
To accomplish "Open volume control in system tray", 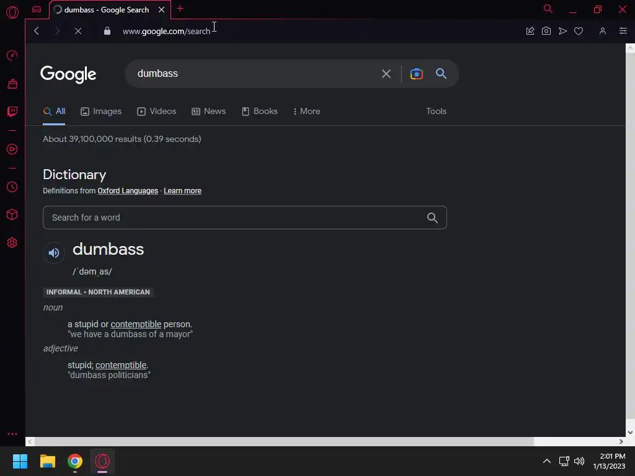I will coord(579,461).
